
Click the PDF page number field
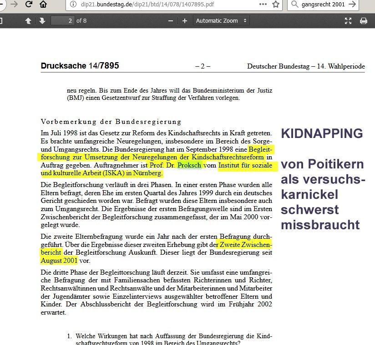[63, 21]
